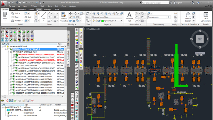Collapse the 001072/A-COWL SUB ASM node
Viewport: 213px width, 120px height.
pos(8,66)
